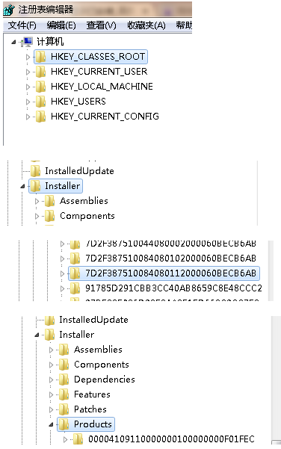Expand the HKEY_CURRENT_CONFIG node arrow
Screen dimensions: 281x449
click(x=28, y=117)
